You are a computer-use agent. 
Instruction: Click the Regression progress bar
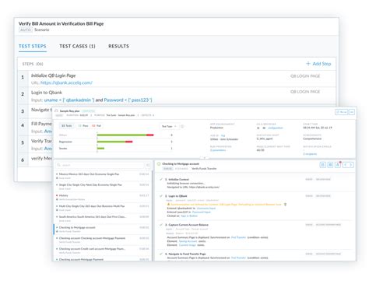pyautogui.click(x=114, y=142)
